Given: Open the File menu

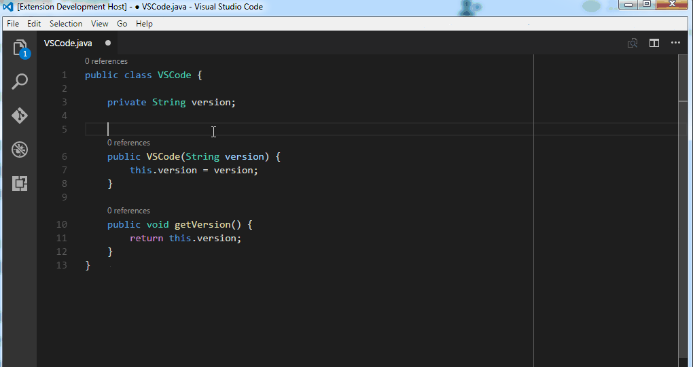Looking at the screenshot, I should (13, 24).
